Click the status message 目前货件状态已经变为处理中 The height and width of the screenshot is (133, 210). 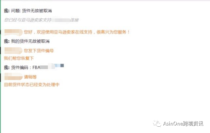click(32, 85)
